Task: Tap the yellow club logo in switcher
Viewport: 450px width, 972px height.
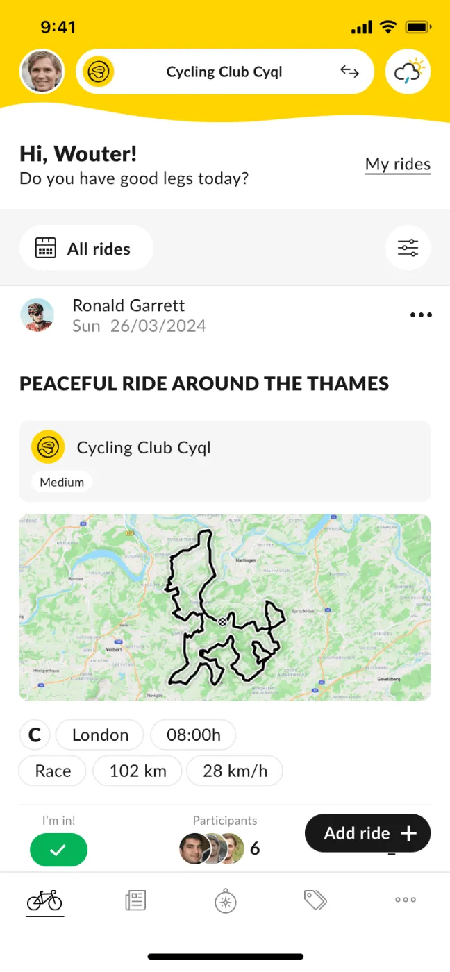Action: coord(98,72)
